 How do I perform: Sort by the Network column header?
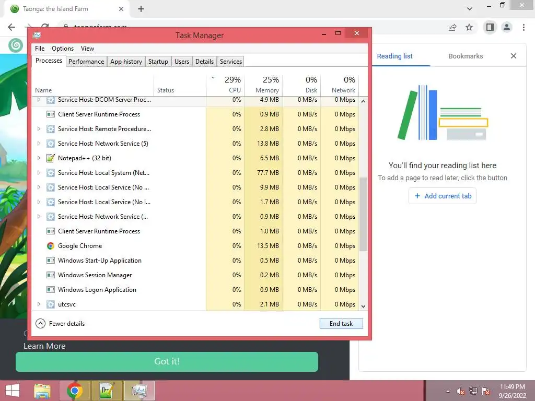pos(340,84)
